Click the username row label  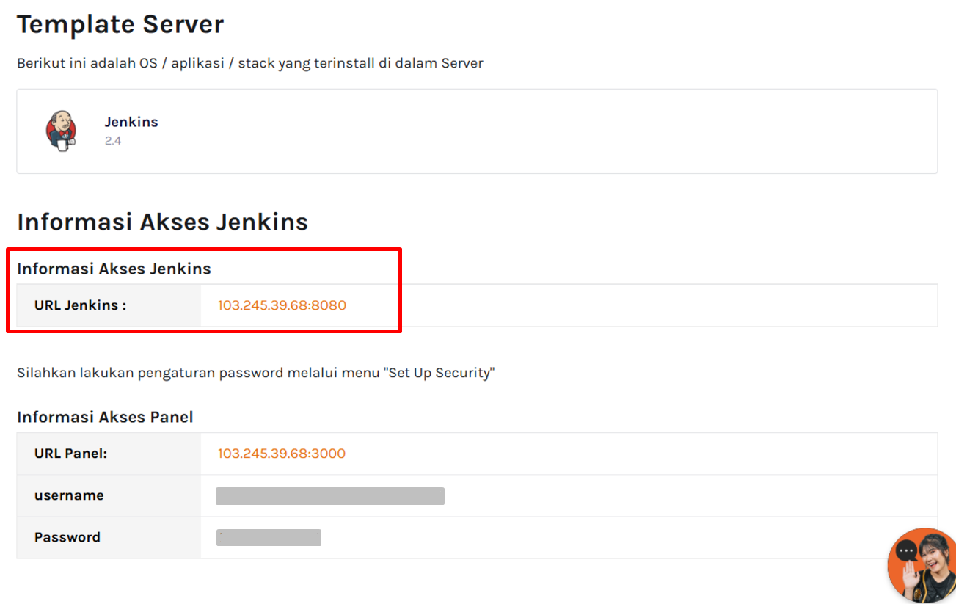(69, 495)
